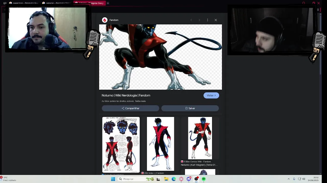
Task: Open the Saiba mais link
Action: 140,101
